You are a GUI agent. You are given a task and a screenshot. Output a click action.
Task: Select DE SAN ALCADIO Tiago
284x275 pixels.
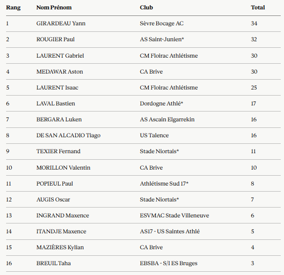point(68,135)
